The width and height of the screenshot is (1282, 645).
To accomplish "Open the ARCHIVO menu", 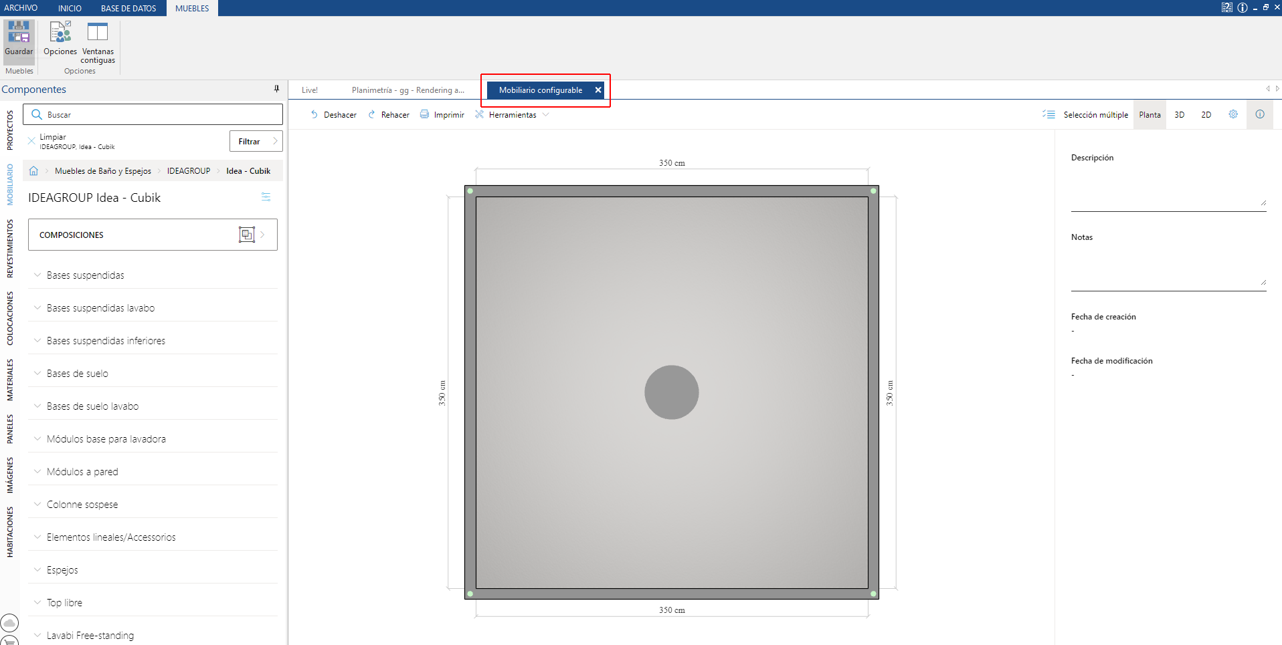I will [x=21, y=8].
